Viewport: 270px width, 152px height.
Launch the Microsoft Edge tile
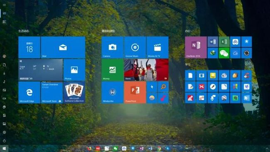pyautogui.click(x=29, y=93)
